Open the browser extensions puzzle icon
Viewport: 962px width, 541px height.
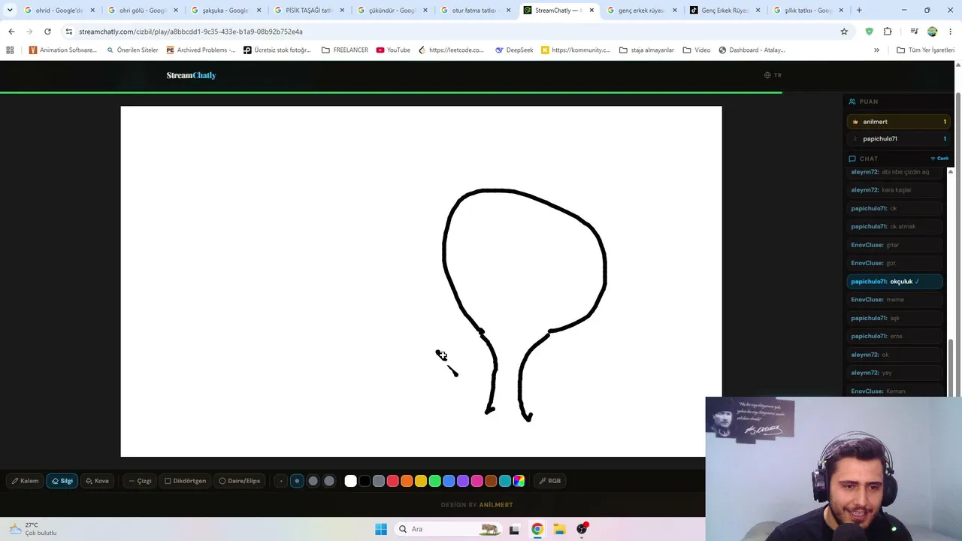888,32
